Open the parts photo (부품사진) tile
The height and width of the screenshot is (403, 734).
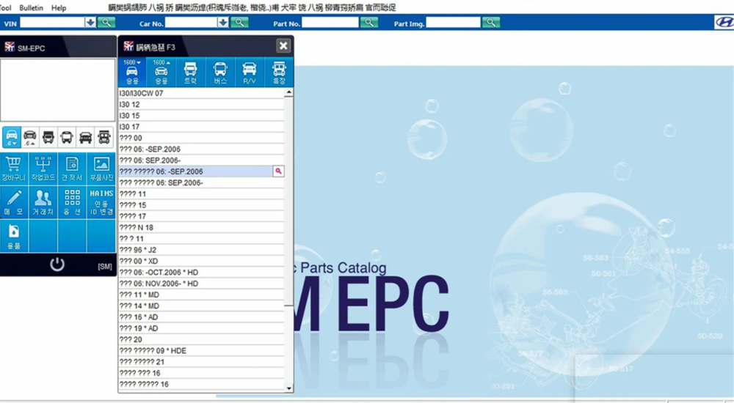[x=101, y=169]
